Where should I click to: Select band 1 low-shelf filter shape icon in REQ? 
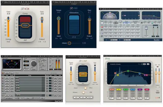click(111, 99)
